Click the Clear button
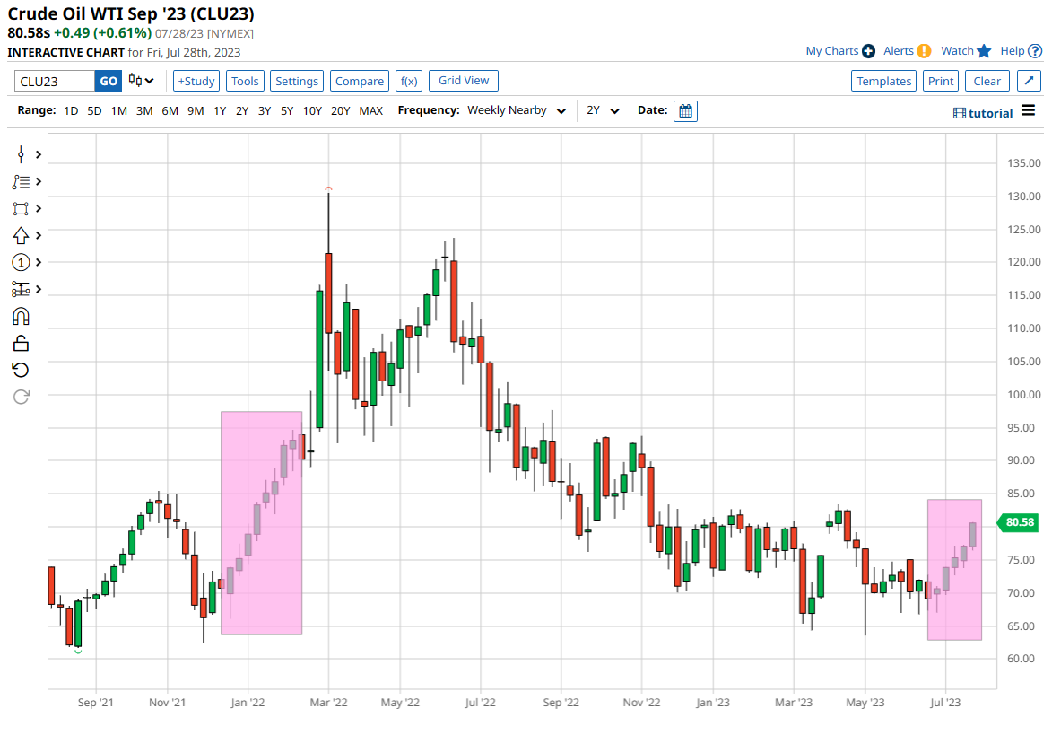The height and width of the screenshot is (735, 1052). point(987,81)
